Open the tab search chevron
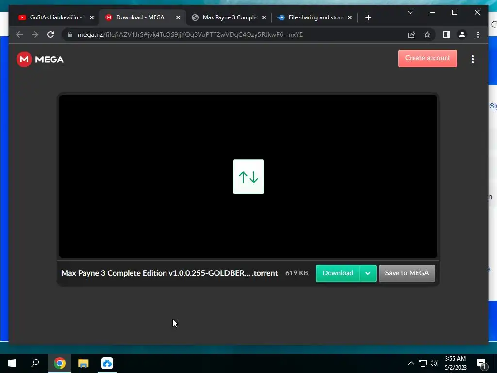 point(410,12)
